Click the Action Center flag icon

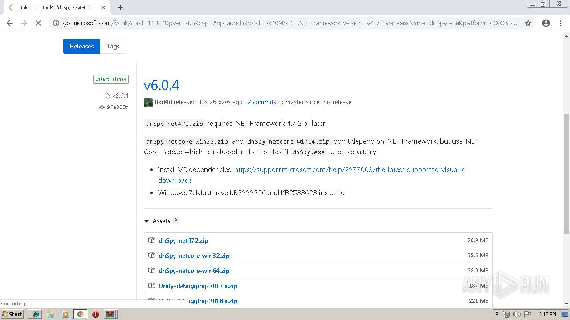(527, 314)
